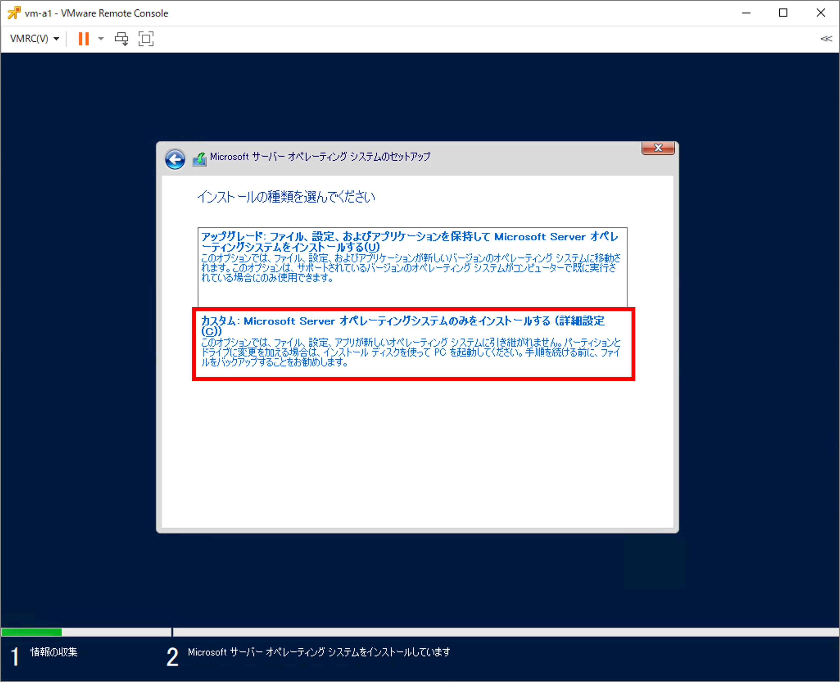Minimize the VMware Remote Console window
The width and height of the screenshot is (840, 682).
pos(746,13)
